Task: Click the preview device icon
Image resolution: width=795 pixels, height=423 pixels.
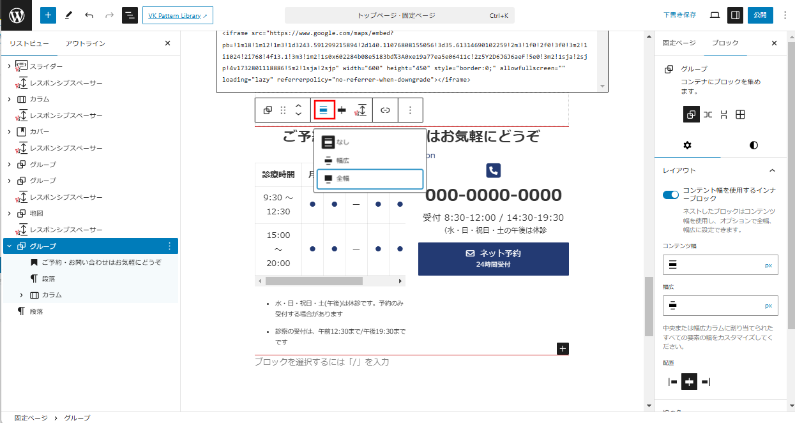Action: click(x=715, y=15)
